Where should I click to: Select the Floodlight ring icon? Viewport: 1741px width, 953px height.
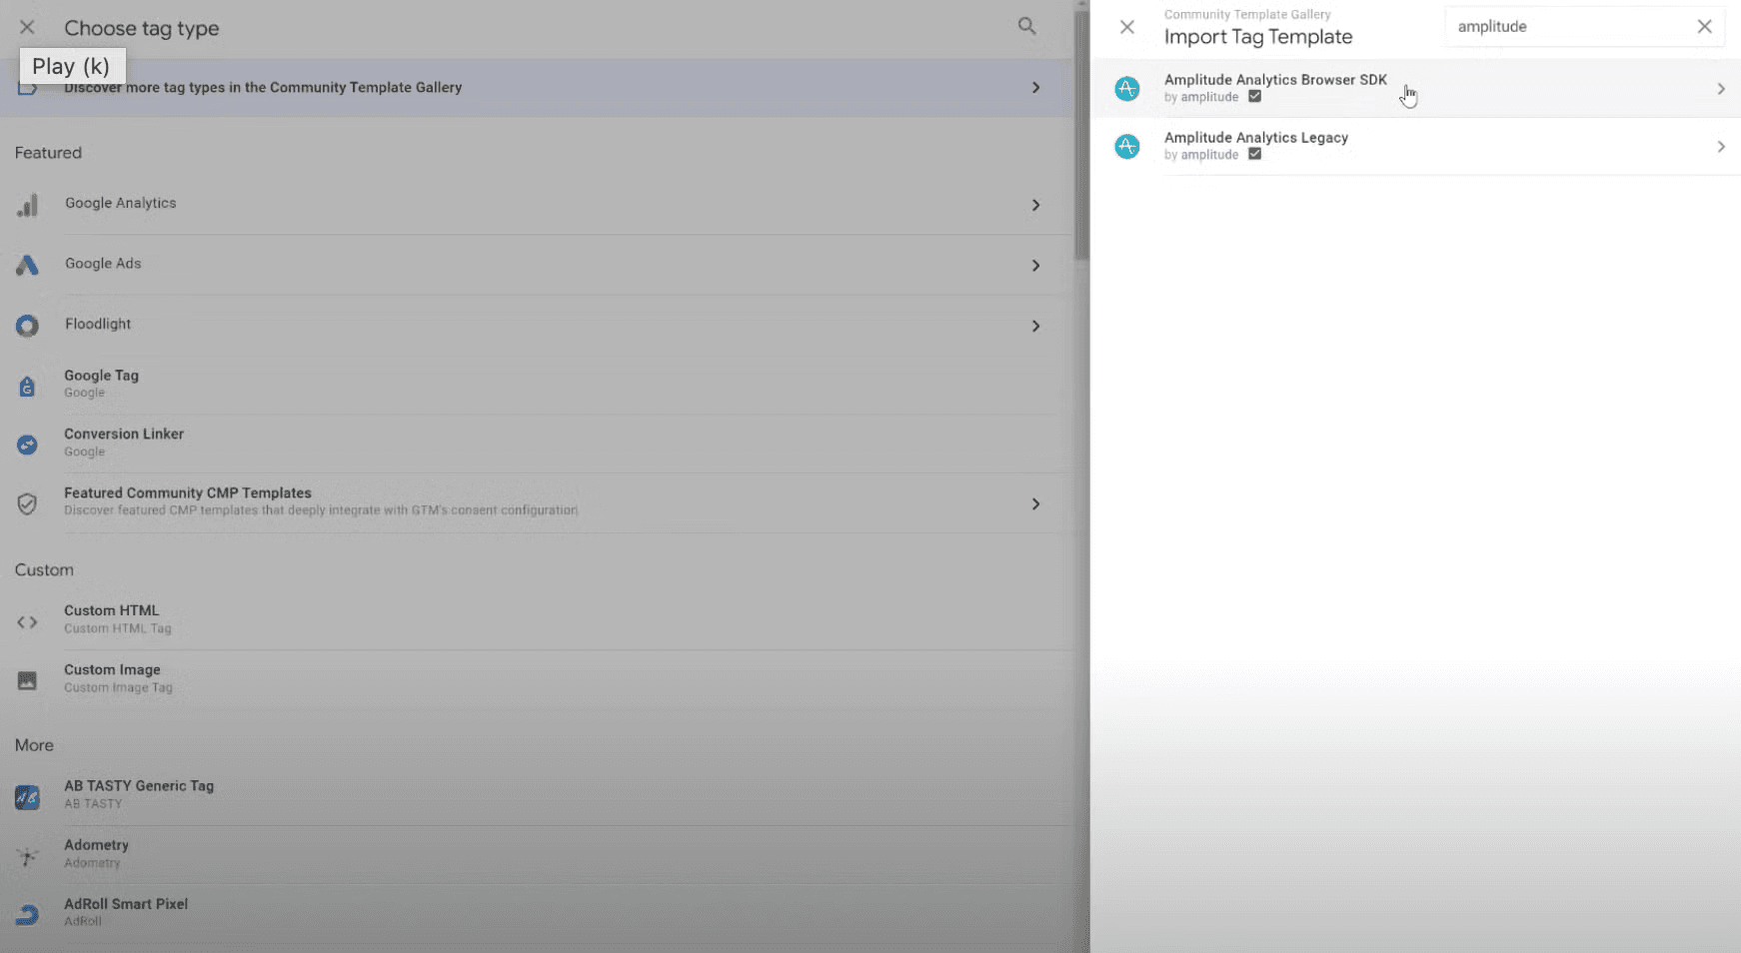(27, 326)
